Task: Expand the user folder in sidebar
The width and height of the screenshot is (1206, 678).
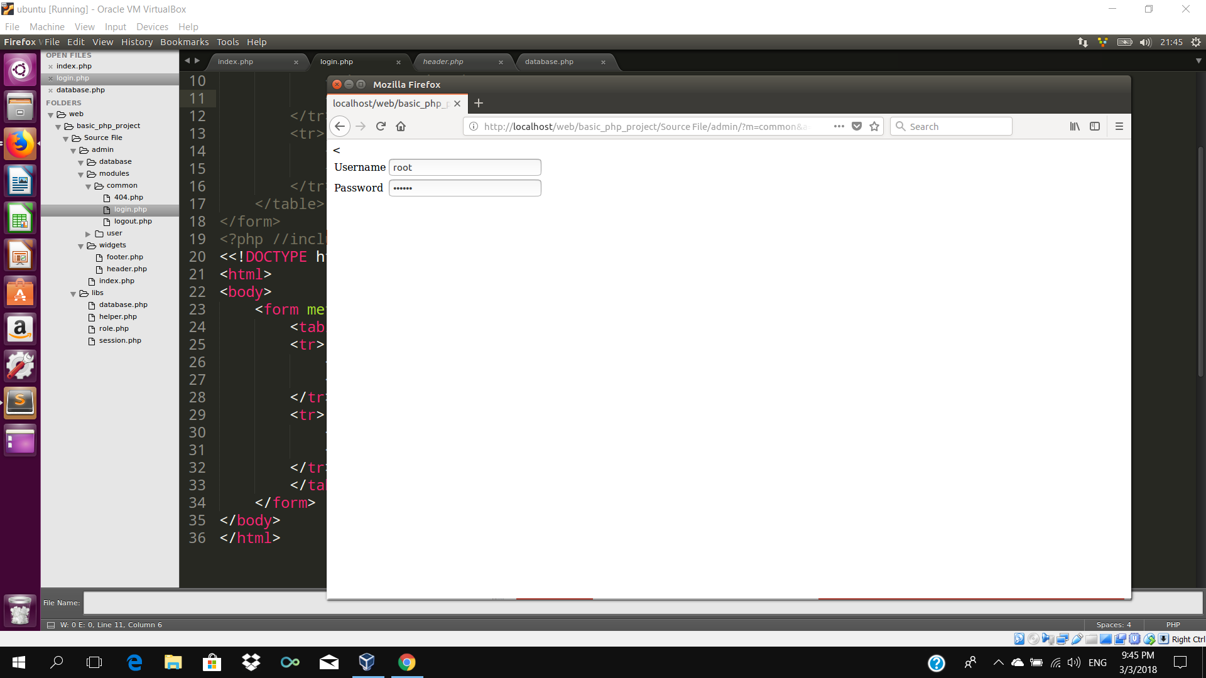Action: point(89,234)
